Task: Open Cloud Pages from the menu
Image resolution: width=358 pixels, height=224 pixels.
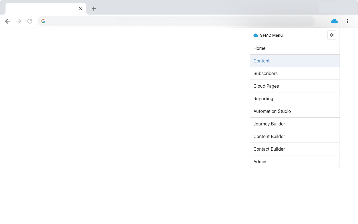Action: 295,86
